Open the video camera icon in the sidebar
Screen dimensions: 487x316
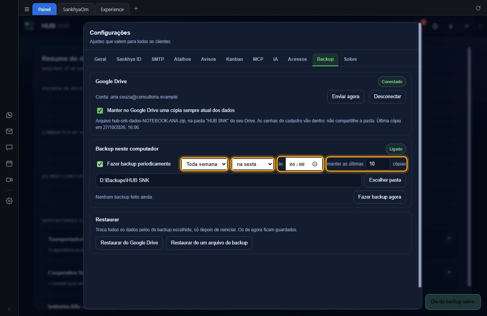pos(9,180)
